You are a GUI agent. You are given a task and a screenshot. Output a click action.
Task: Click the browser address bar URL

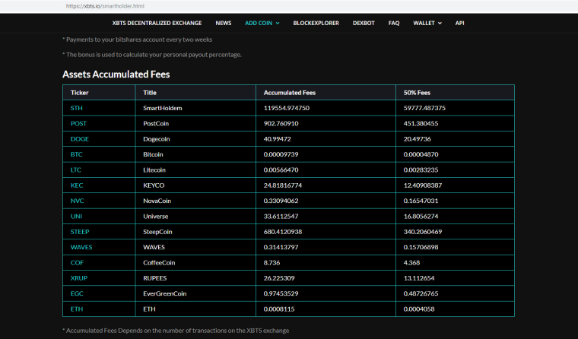[105, 6]
